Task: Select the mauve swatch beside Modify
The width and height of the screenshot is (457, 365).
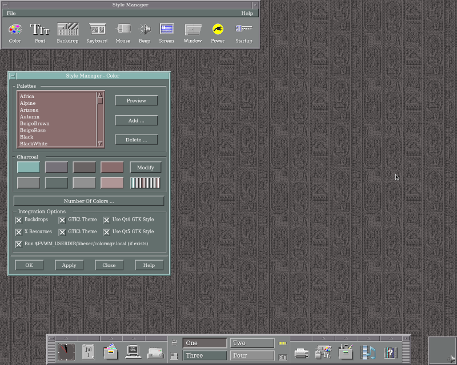Action: tap(112, 167)
